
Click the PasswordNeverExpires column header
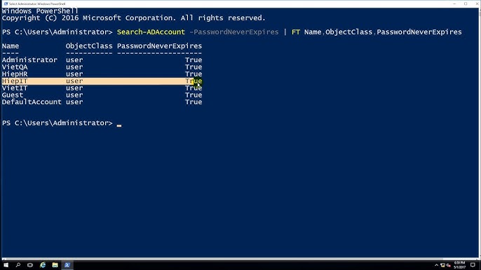160,46
